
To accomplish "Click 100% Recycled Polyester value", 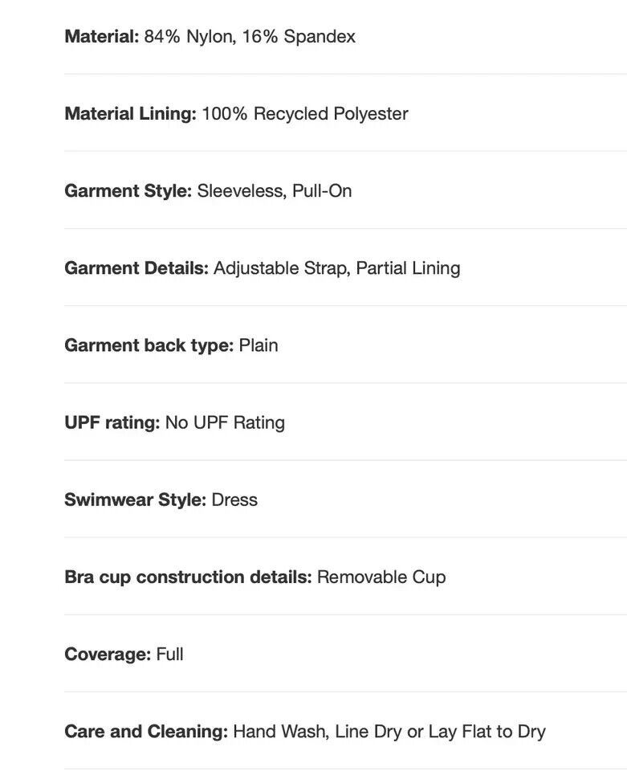I will coord(305,113).
